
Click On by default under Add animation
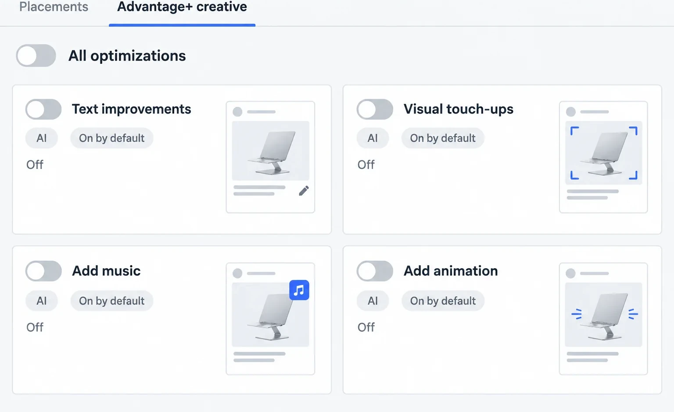(443, 301)
